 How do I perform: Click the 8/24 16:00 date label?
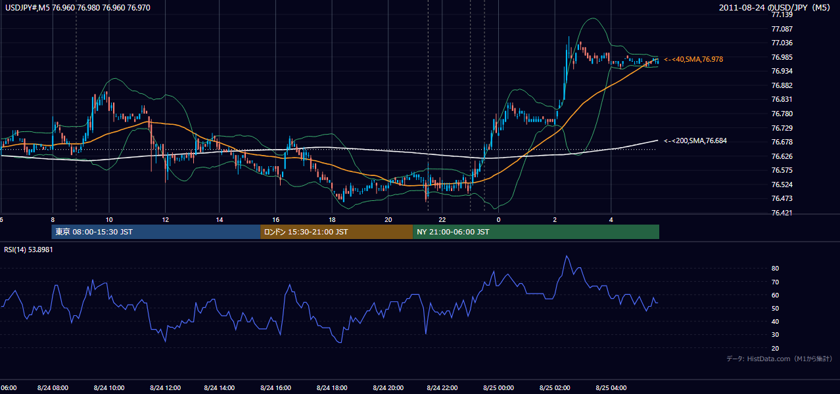coord(276,387)
